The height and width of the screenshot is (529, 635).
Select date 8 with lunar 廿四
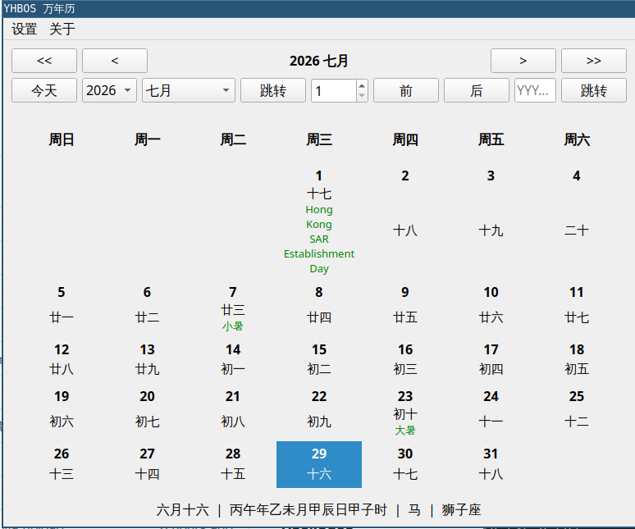[x=319, y=308]
